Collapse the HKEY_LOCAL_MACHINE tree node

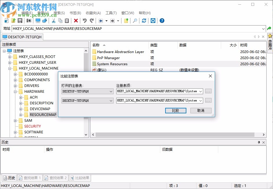pyautogui.click(x=10, y=68)
